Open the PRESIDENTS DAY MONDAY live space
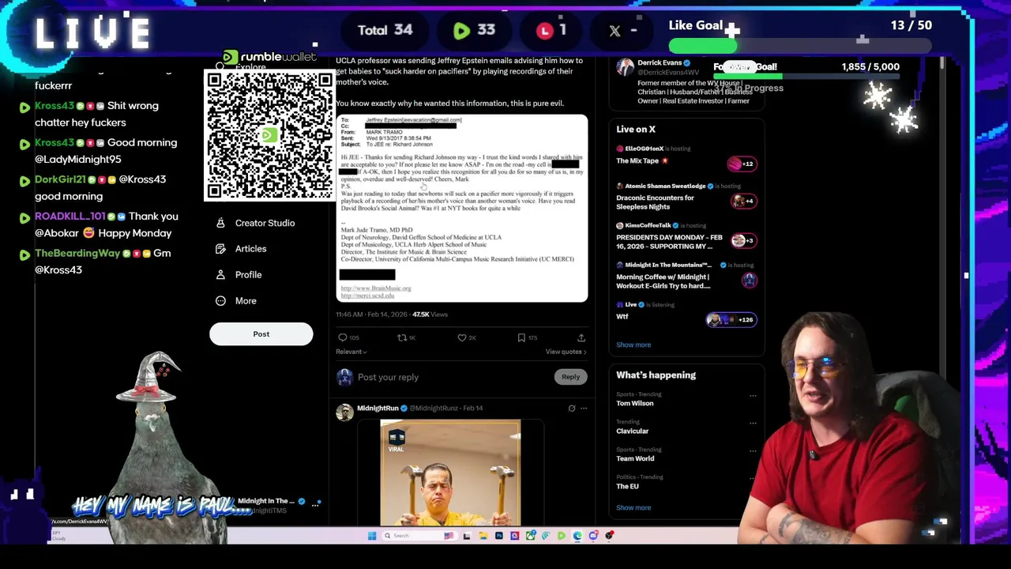 tap(669, 242)
